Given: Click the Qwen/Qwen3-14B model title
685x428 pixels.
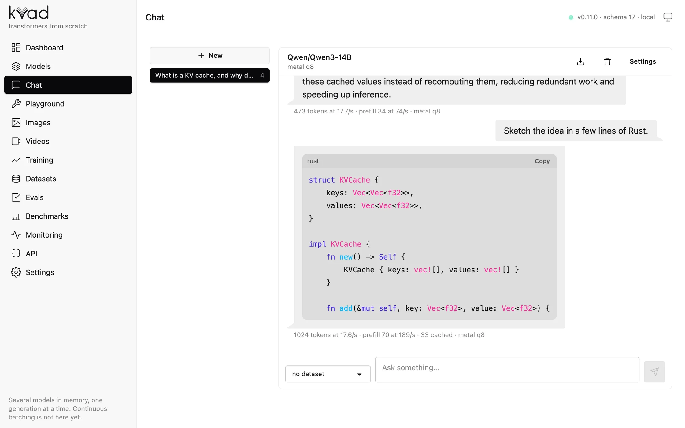Looking at the screenshot, I should click(319, 57).
